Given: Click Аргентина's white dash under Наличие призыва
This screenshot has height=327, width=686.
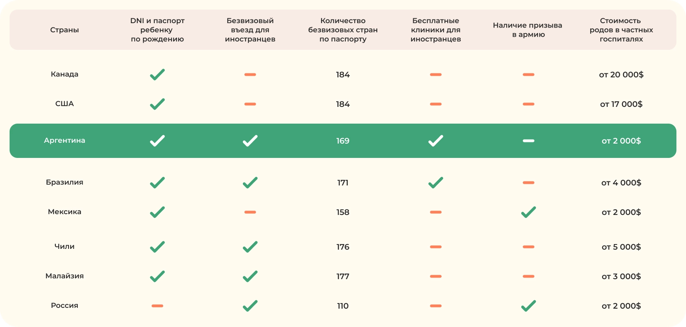Looking at the screenshot, I should coord(528,141).
